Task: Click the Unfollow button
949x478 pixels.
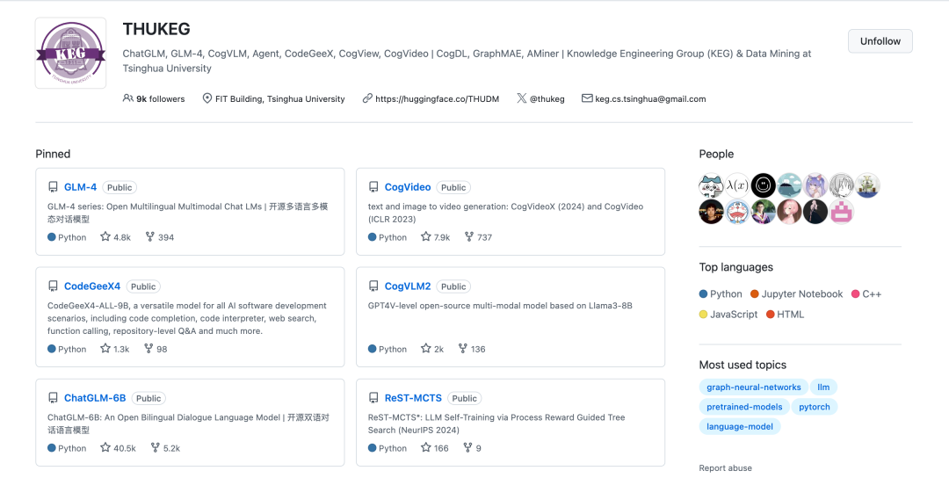Action: point(880,41)
